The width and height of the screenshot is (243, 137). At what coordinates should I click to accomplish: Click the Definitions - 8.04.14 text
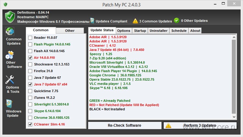click(33, 12)
